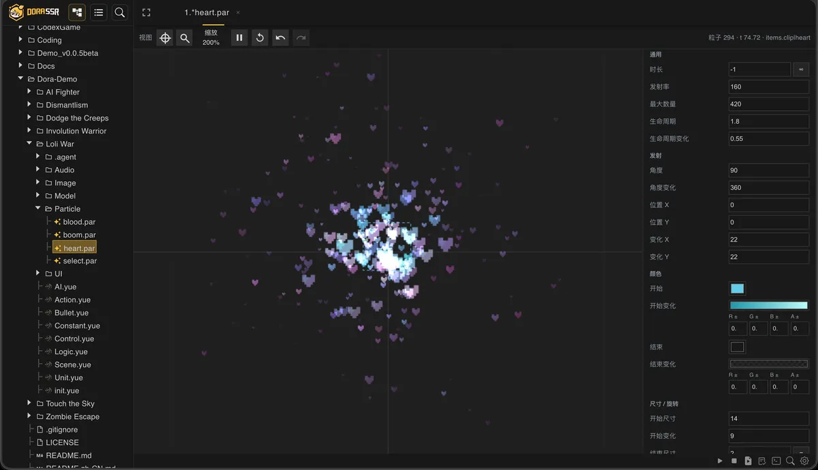Open the checklist log icon in status bar
Screen dimensions: 818x470
tap(762, 461)
